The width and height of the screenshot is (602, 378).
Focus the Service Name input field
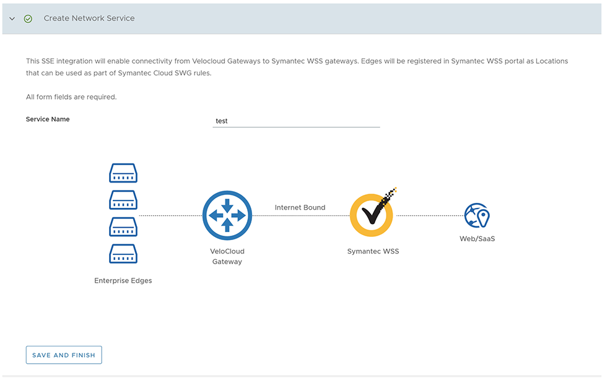point(296,121)
